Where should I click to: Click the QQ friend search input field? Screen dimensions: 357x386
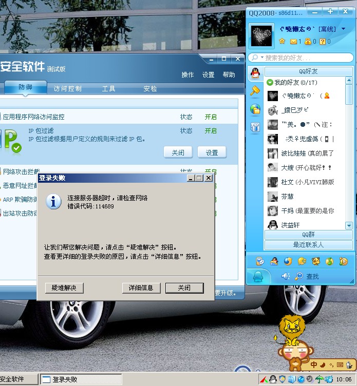coord(308,58)
